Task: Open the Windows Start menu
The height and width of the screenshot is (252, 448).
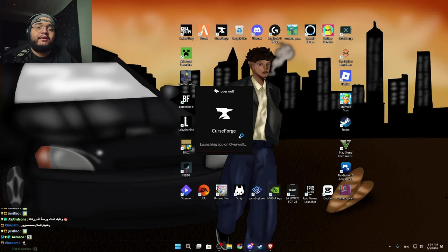Action: 178,246
